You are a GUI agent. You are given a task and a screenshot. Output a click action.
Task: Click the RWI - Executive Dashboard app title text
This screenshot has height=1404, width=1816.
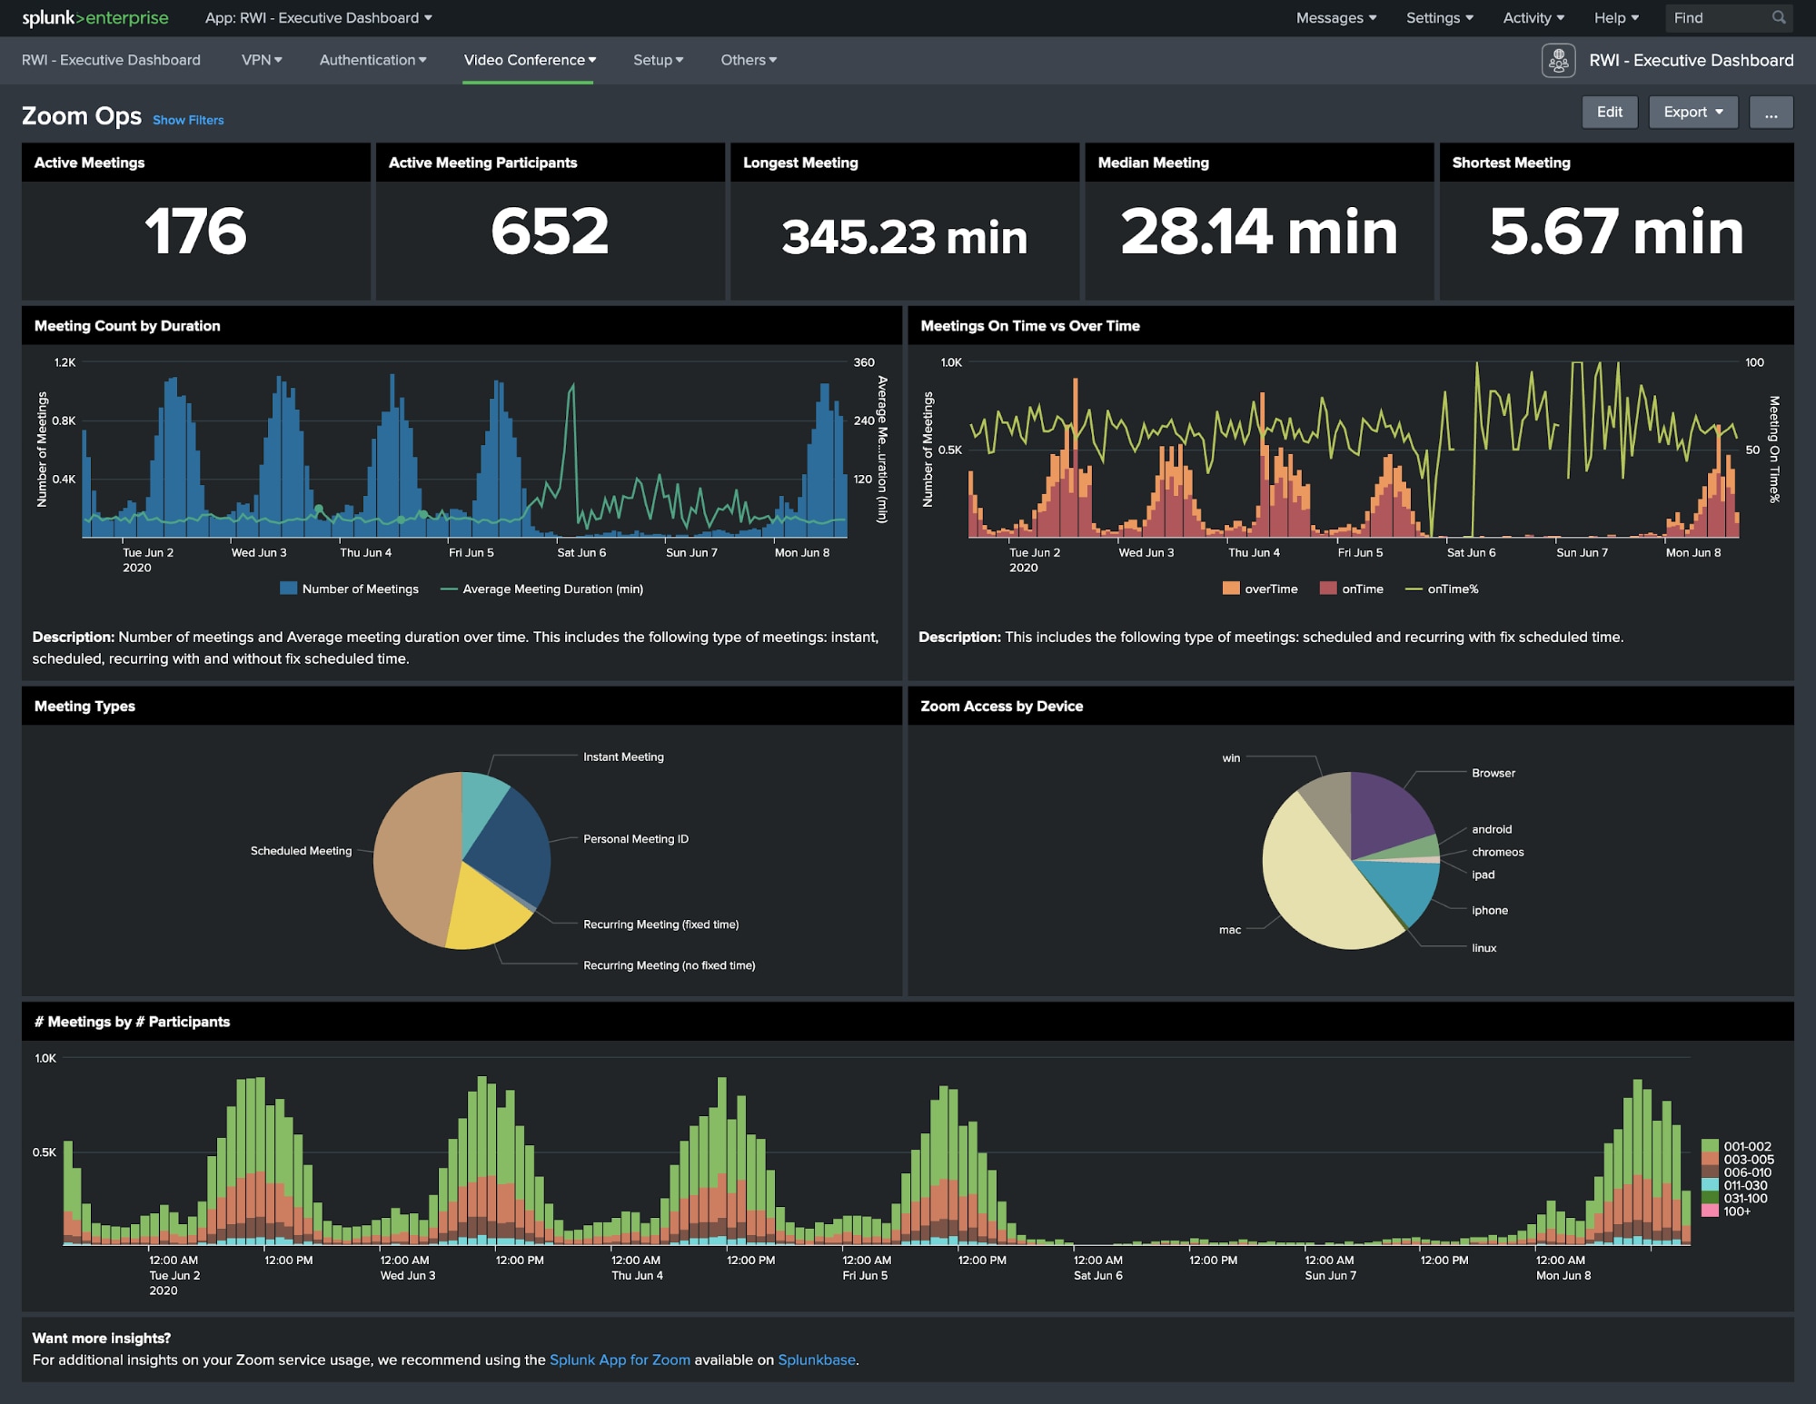point(1692,60)
